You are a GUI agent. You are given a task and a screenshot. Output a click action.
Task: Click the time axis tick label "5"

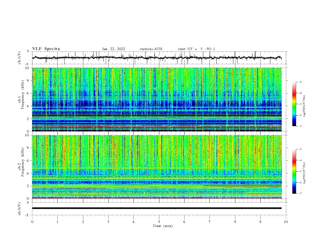tap(159, 222)
